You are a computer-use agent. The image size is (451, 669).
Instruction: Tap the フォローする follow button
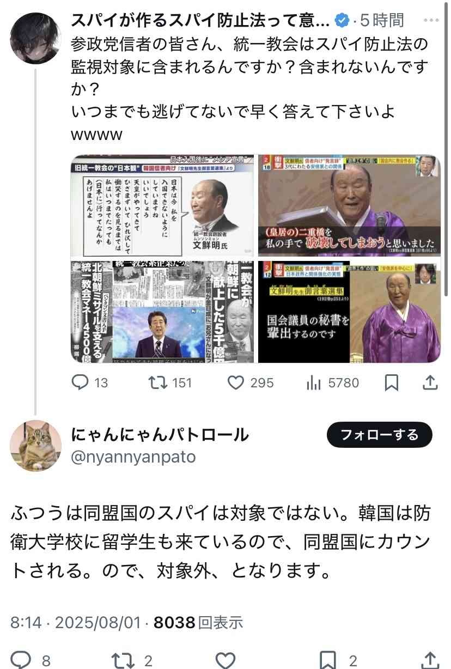(x=380, y=435)
